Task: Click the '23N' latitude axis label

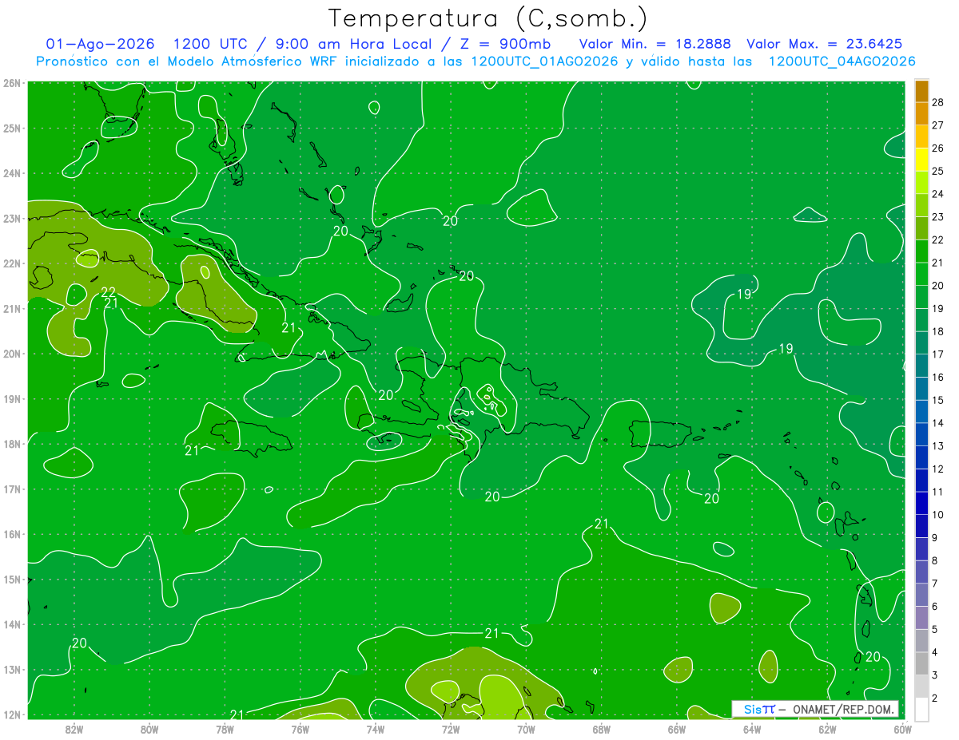Action: point(11,218)
